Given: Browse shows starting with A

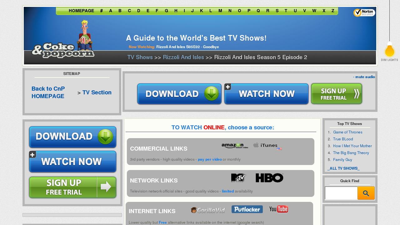Looking at the screenshot, I should [x=111, y=11].
